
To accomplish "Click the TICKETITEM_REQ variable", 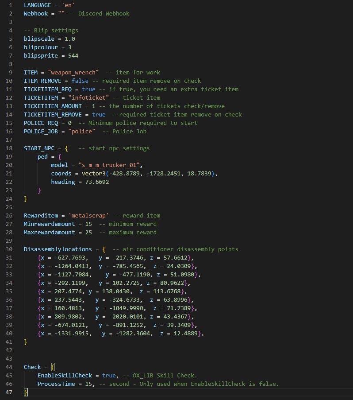I will click(x=48, y=89).
